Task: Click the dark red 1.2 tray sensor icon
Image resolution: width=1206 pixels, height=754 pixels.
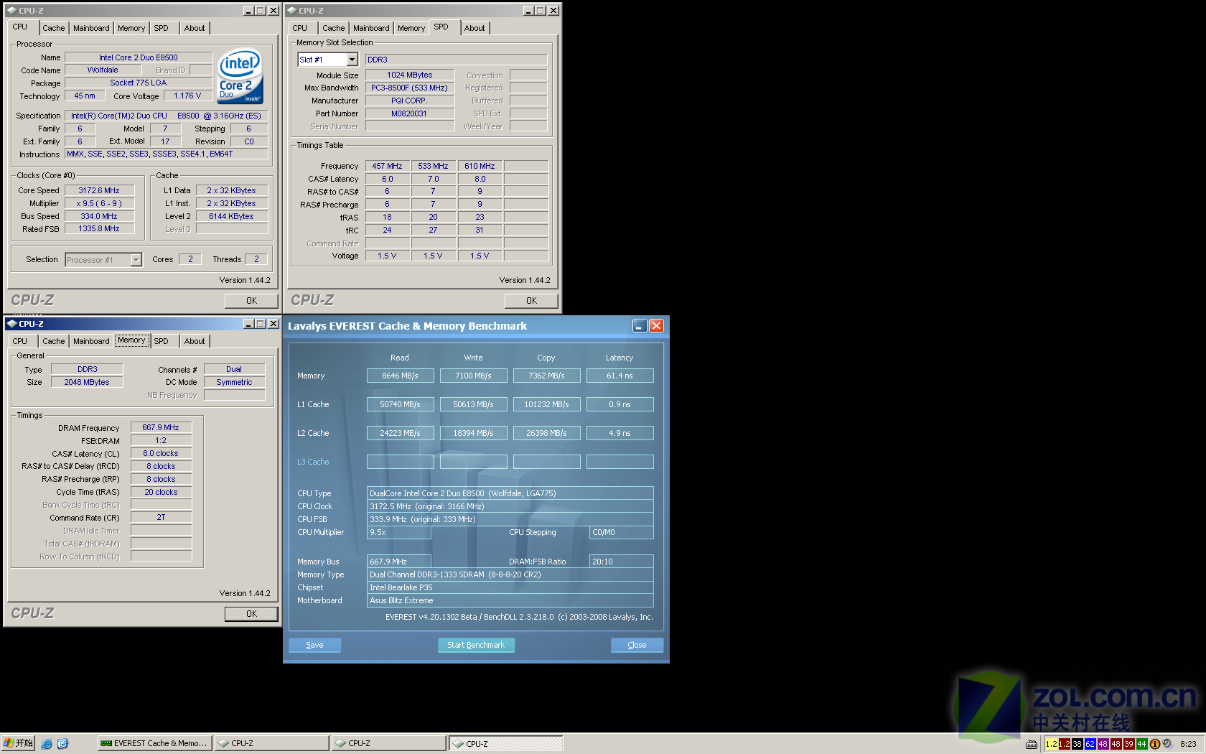Action: click(1064, 744)
